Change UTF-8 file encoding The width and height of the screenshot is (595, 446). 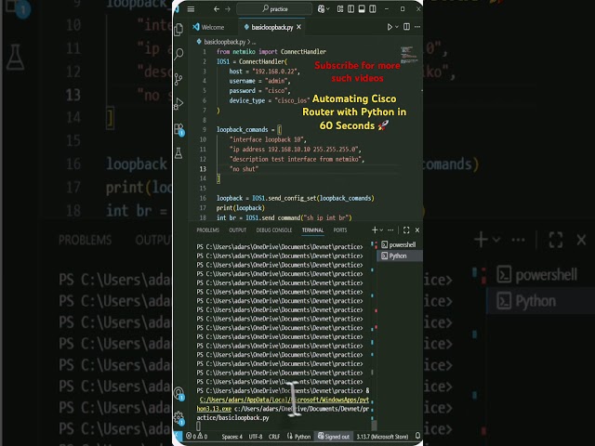(256, 437)
